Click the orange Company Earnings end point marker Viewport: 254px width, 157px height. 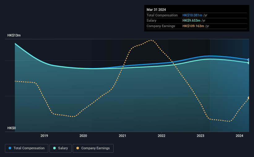point(249,98)
